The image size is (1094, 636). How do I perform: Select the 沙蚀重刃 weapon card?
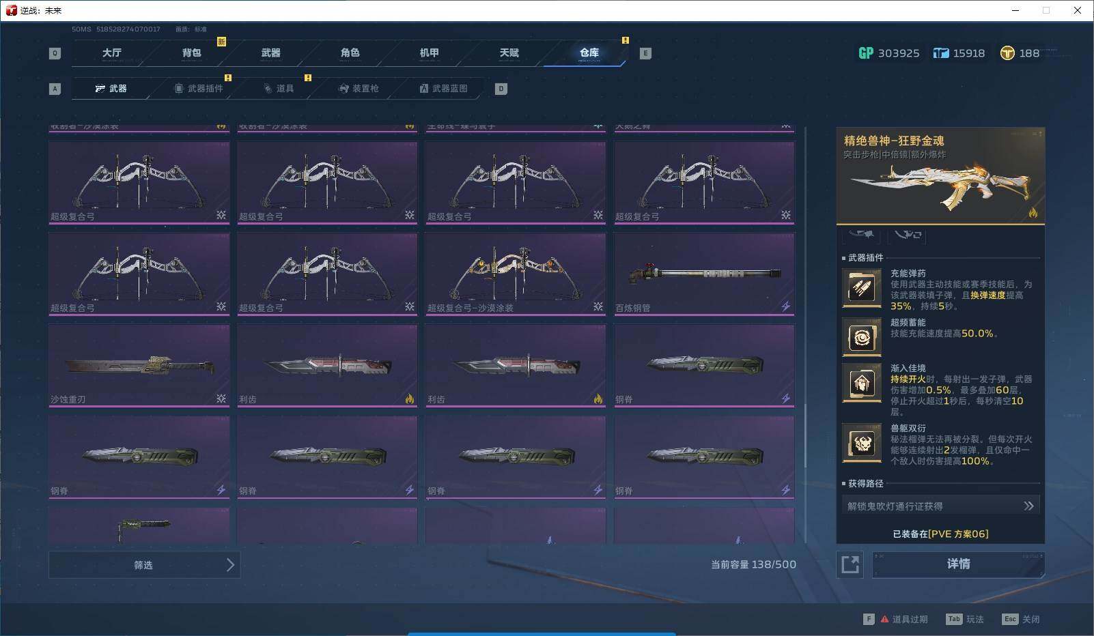[139, 365]
